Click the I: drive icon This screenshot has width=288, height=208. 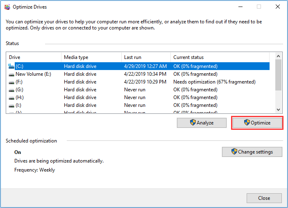click(x=11, y=106)
